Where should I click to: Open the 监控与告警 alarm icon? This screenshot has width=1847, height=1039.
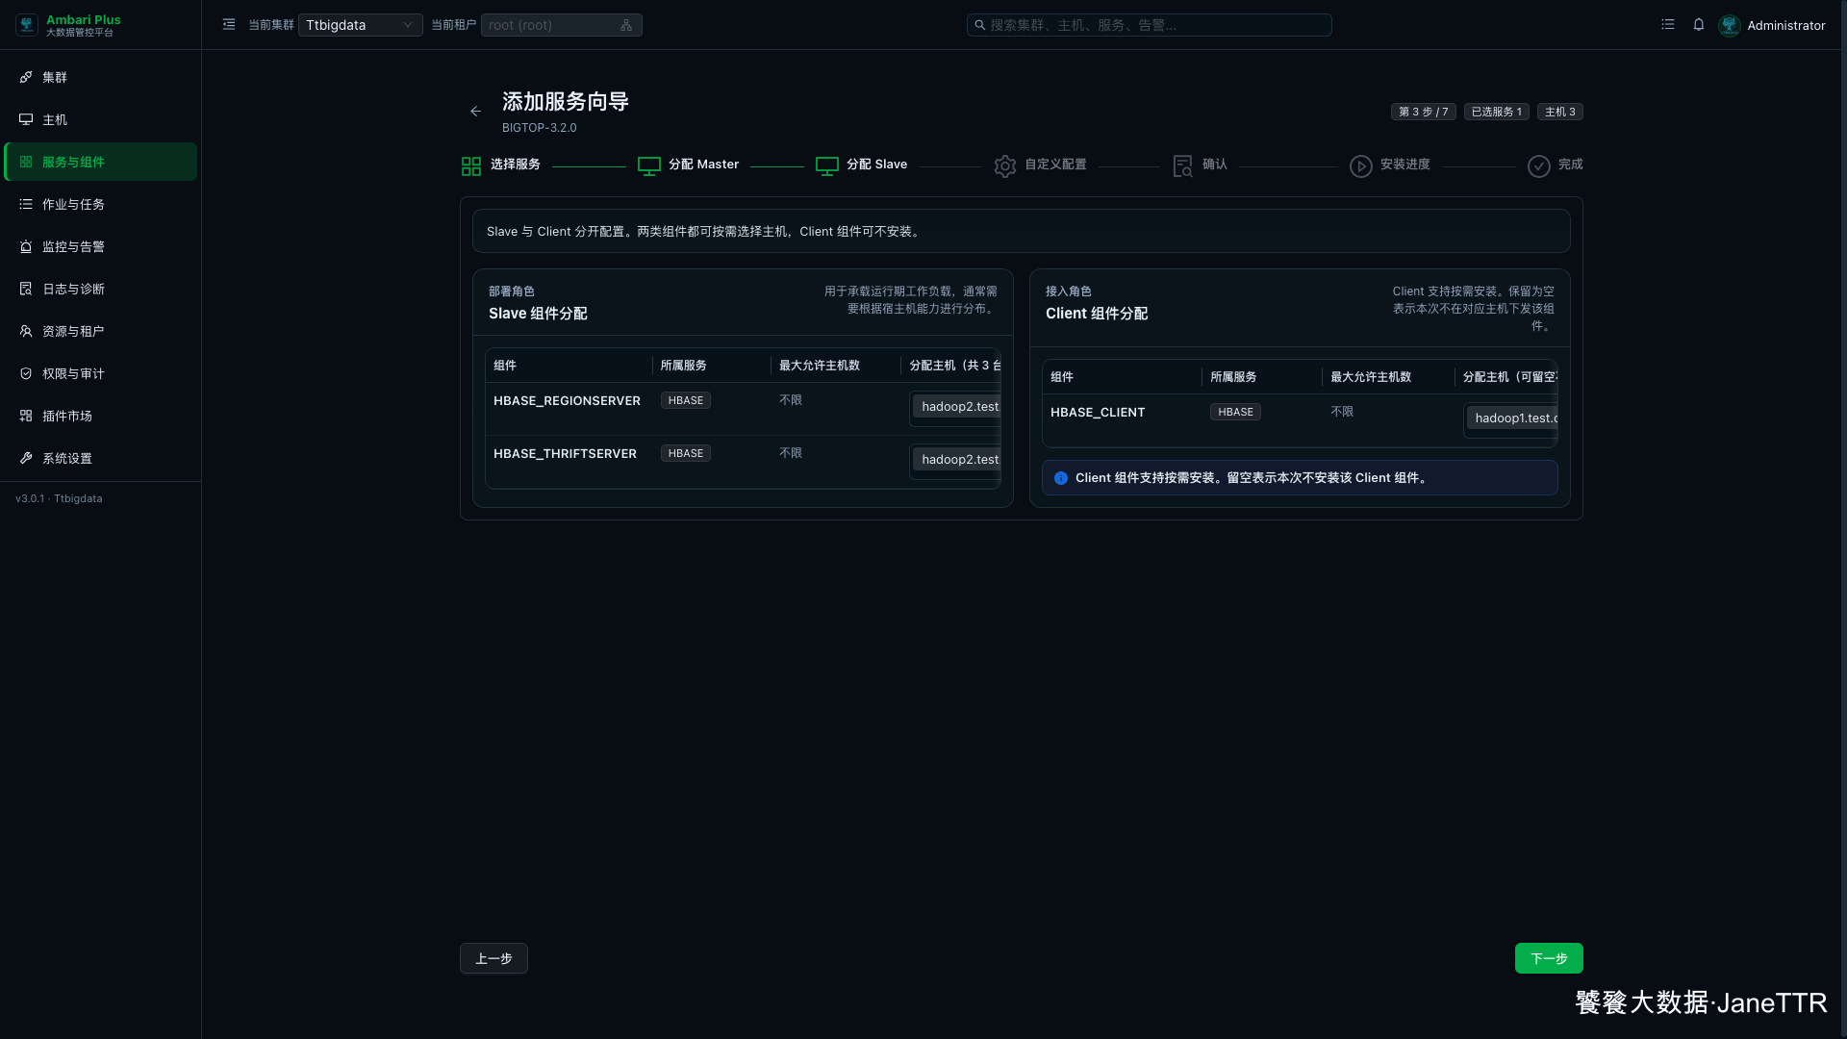tap(26, 246)
